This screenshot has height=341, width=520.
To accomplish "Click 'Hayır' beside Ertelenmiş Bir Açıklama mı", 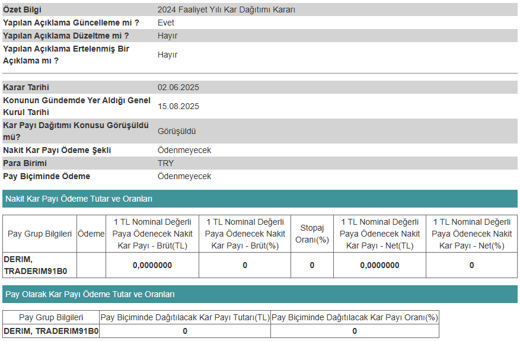I will [167, 55].
